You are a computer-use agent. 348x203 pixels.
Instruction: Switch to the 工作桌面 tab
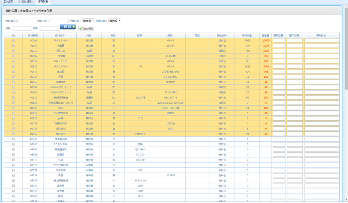tap(8, 2)
